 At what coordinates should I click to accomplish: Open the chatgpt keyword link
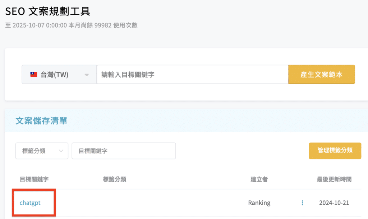30,203
